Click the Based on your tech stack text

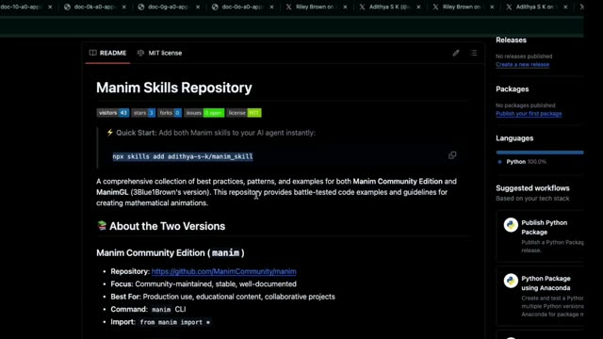[x=532, y=199]
